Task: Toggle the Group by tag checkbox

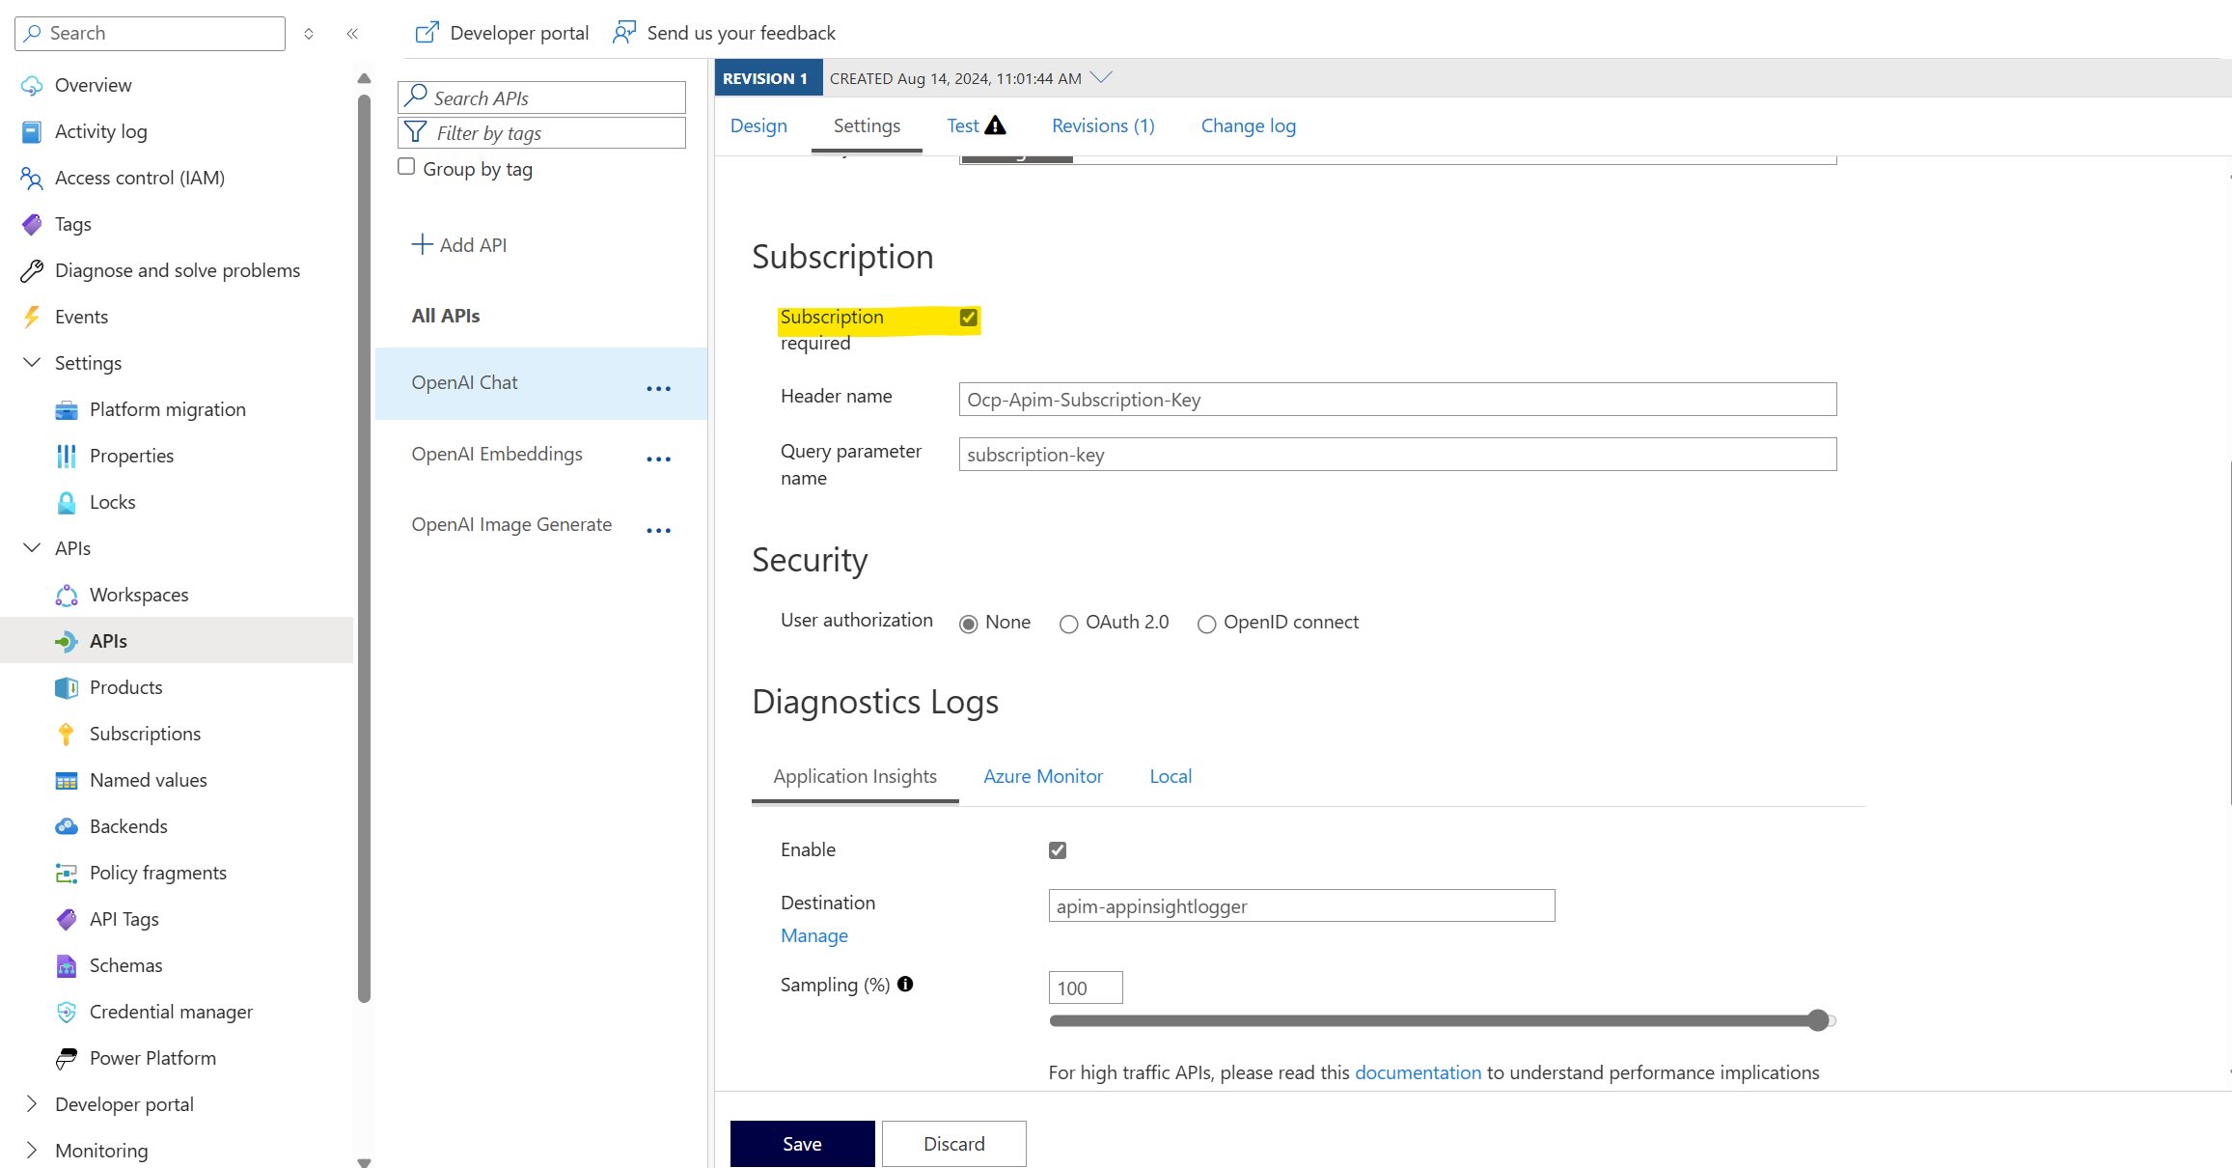Action: (x=406, y=166)
